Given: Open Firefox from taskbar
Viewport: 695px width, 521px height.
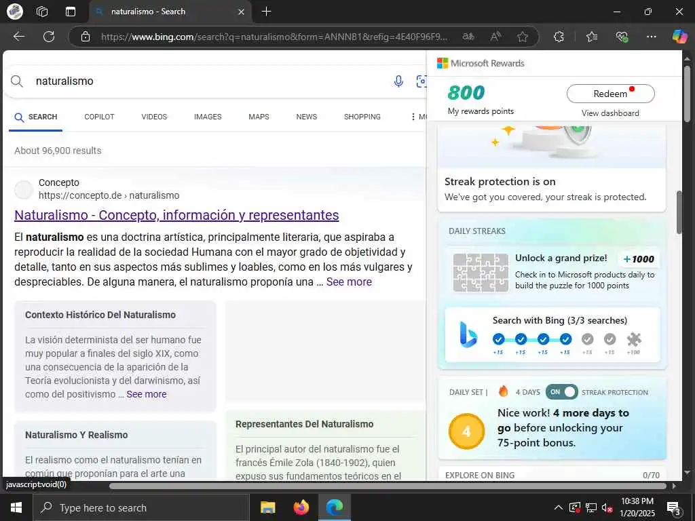Looking at the screenshot, I should [301, 507].
